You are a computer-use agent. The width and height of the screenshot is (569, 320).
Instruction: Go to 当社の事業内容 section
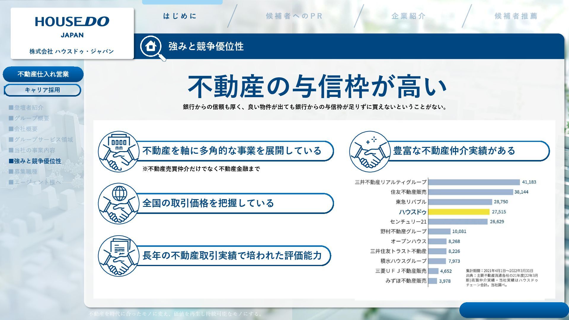pos(32,150)
